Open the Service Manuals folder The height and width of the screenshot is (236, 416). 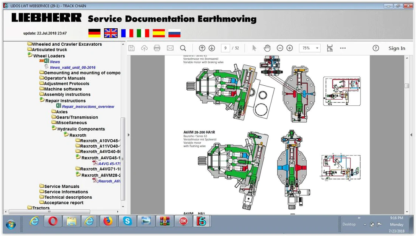pyautogui.click(x=62, y=186)
